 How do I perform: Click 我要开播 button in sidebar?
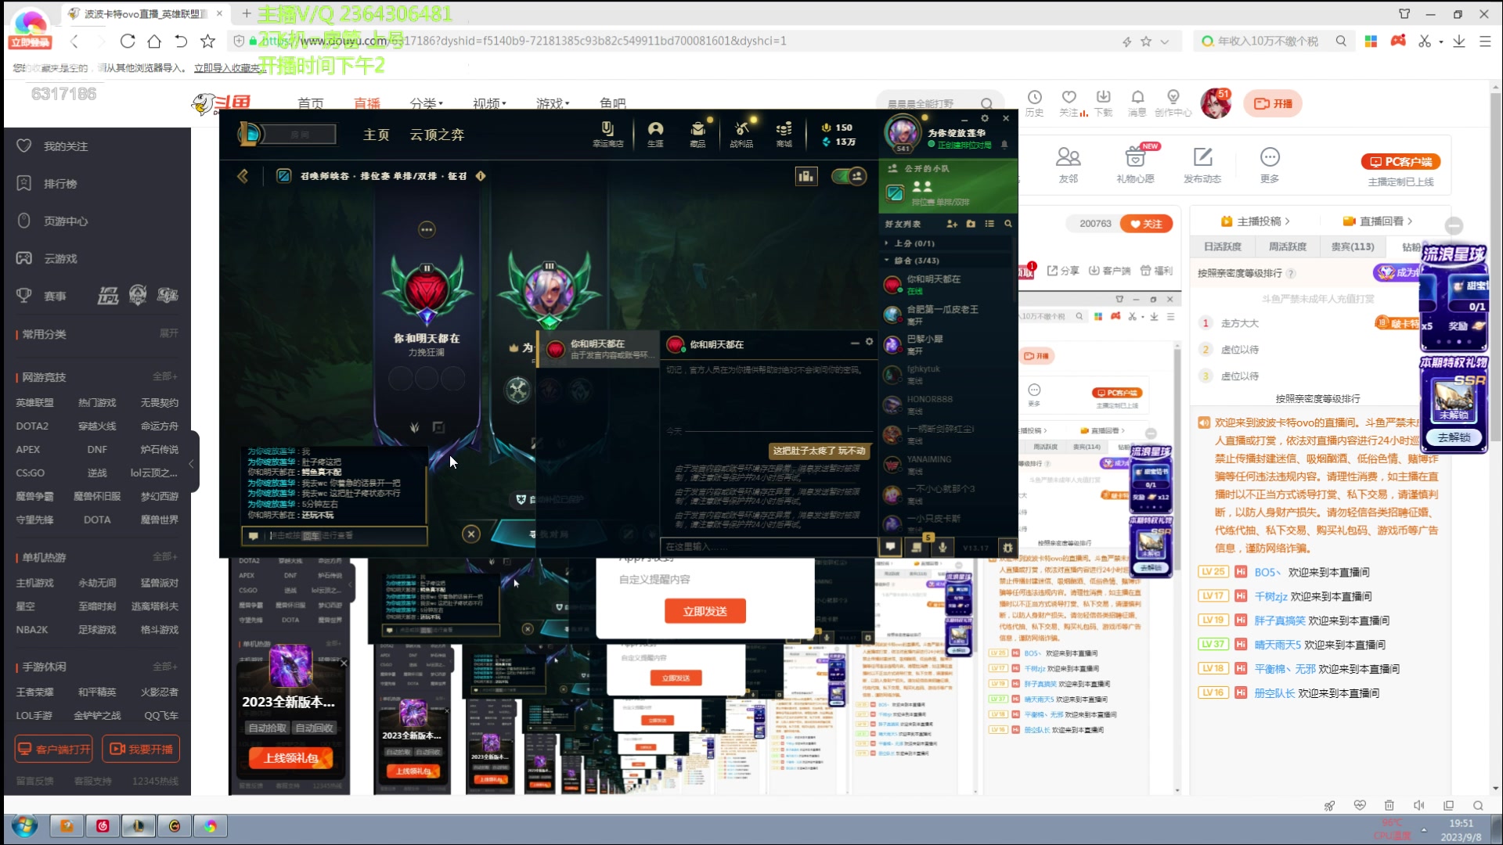141,749
